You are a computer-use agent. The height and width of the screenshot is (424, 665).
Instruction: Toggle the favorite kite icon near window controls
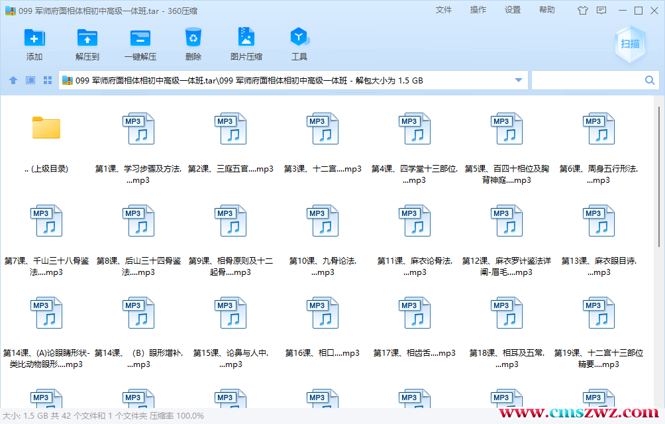tap(583, 11)
